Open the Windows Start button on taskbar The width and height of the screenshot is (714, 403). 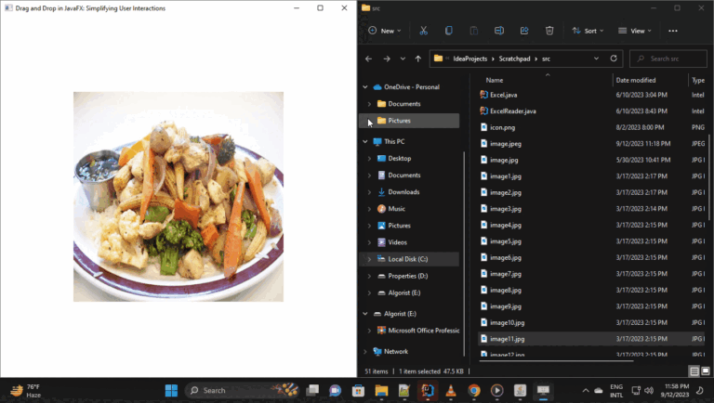point(171,390)
